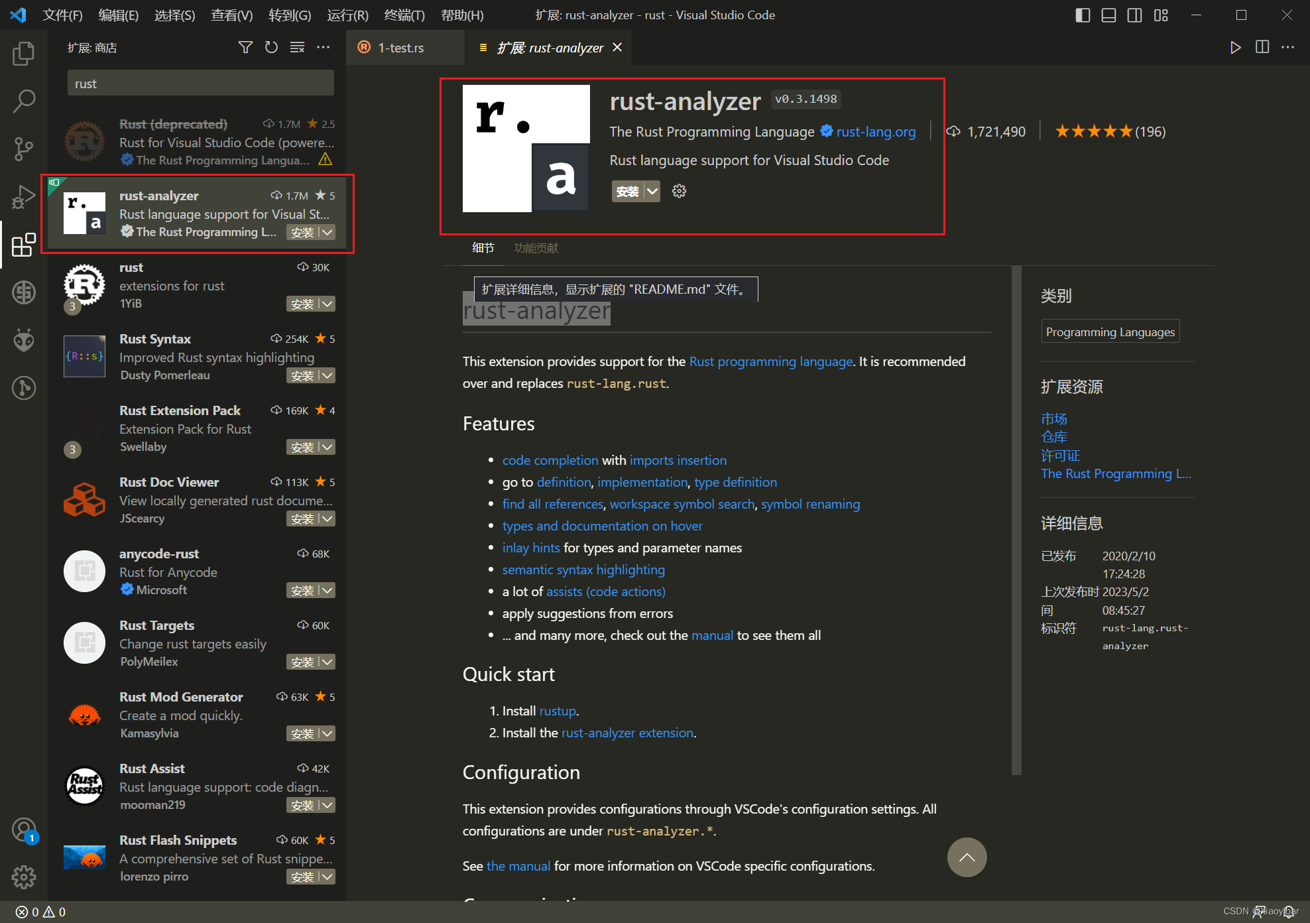The image size is (1310, 923).
Task: Toggle bottom panel layout icon
Action: click(1108, 15)
